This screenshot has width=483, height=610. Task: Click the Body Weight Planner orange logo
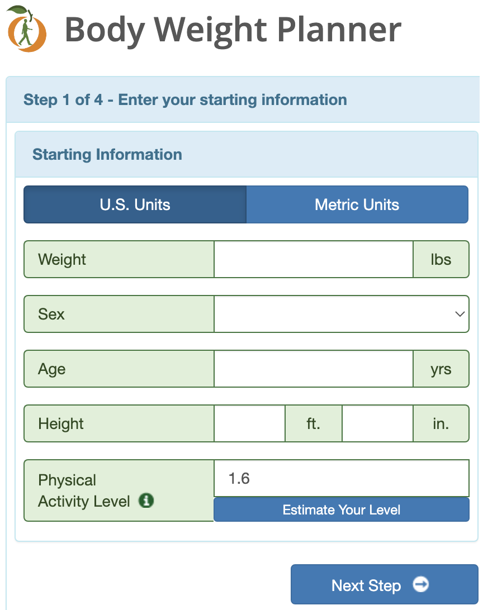pos(26,29)
